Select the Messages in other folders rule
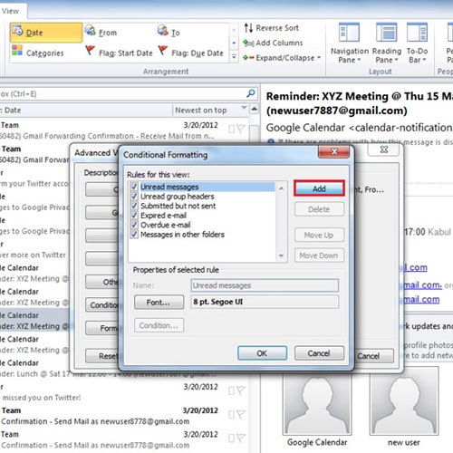The width and height of the screenshot is (453, 453). (x=182, y=235)
